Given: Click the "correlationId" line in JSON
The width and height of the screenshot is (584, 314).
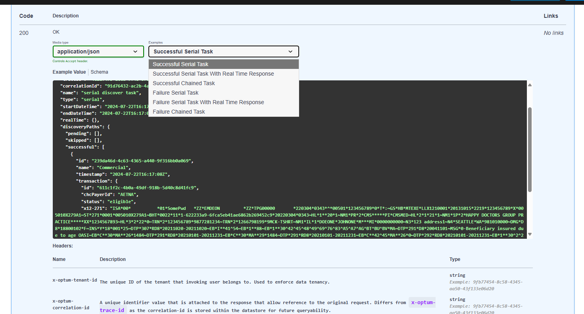Looking at the screenshot, I should 104,86.
